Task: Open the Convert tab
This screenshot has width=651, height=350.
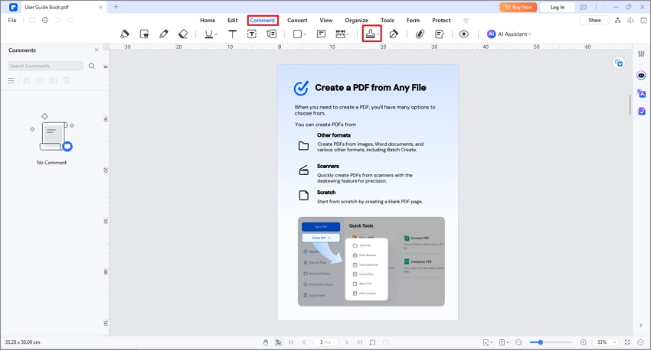Action: pyautogui.click(x=297, y=21)
